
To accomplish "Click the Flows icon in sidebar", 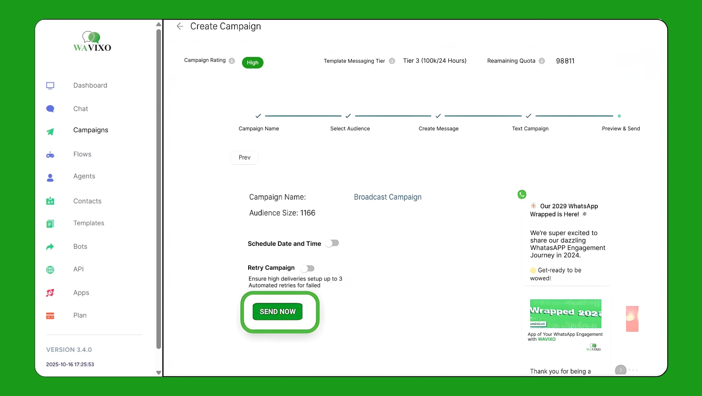I will (x=50, y=155).
